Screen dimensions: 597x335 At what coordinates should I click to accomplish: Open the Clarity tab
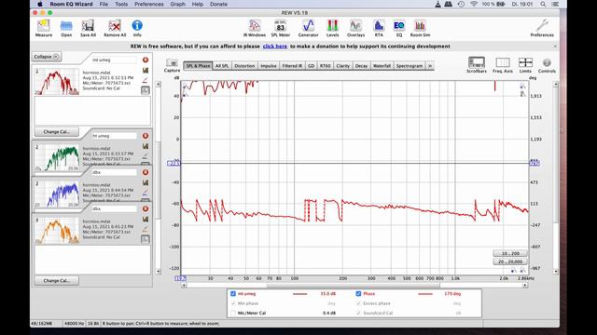tap(343, 66)
